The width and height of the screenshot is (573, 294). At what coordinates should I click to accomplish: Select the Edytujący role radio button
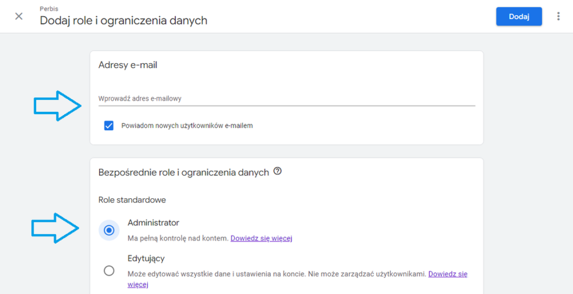(109, 271)
